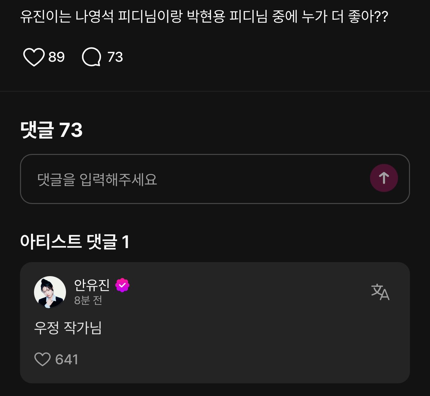
Task: Tap the 8분 전 timestamp
Action: pos(88,301)
